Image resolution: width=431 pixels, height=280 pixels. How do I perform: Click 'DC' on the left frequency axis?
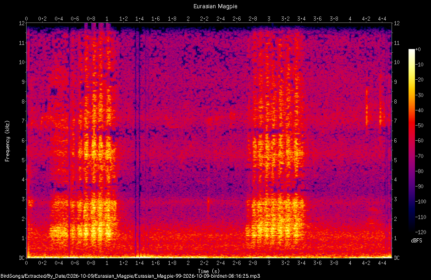[x=22, y=258]
